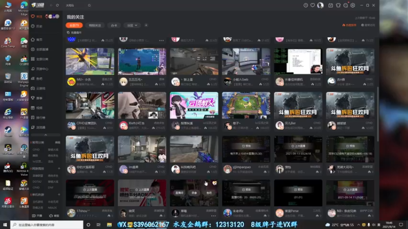Screen dimensions: 408x229
Task: Open 赛事 trophy item in sidebar
Action: coord(36,98)
